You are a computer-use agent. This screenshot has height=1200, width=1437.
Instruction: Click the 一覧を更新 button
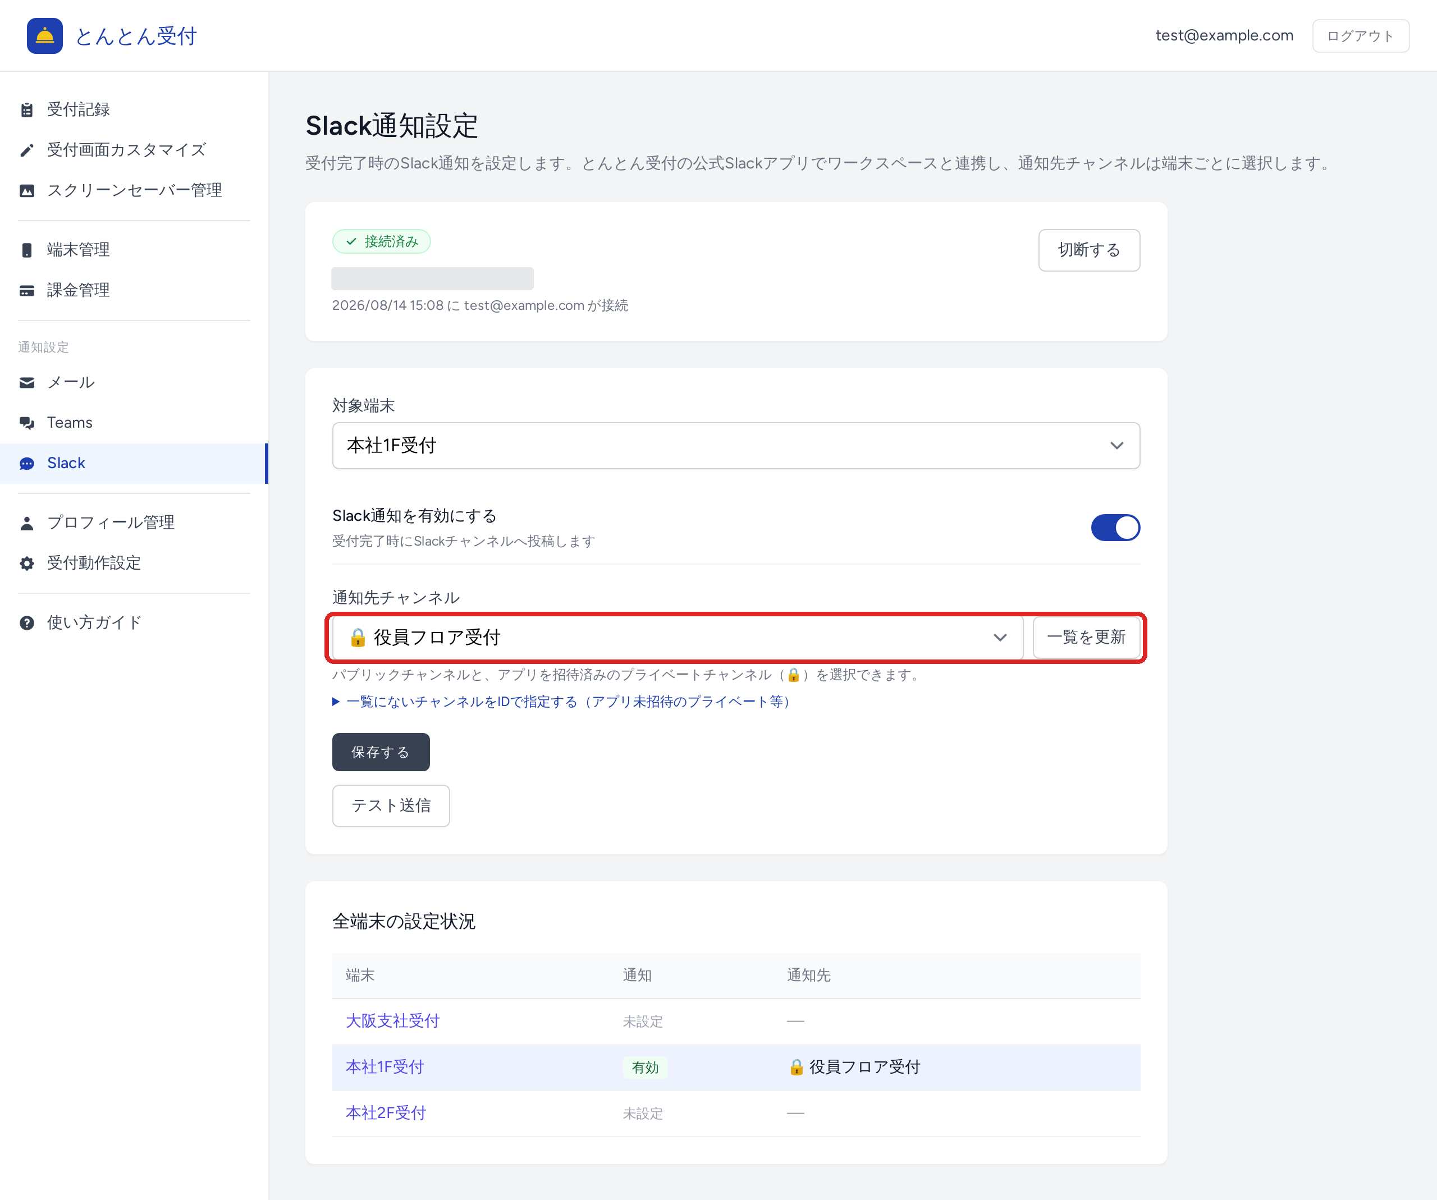(1086, 637)
